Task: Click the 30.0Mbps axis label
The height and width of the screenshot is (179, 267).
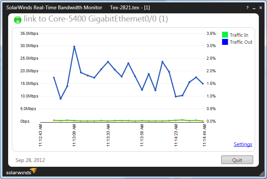Action: tap(29, 46)
